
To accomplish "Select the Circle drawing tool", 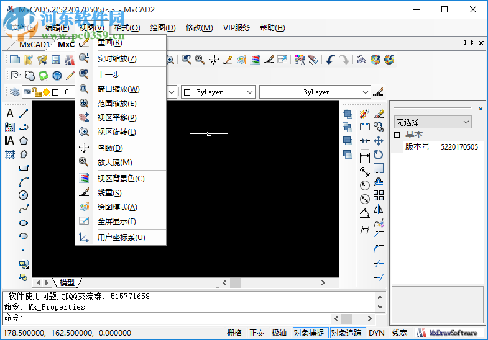I will (24, 195).
